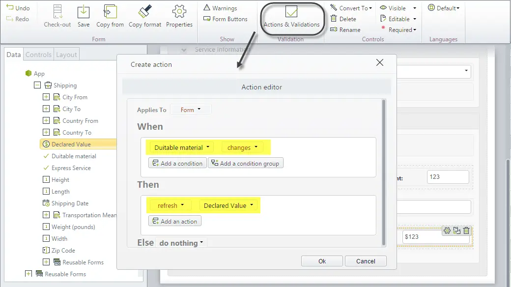
Task: Open Form Buttons option
Action: point(225,19)
